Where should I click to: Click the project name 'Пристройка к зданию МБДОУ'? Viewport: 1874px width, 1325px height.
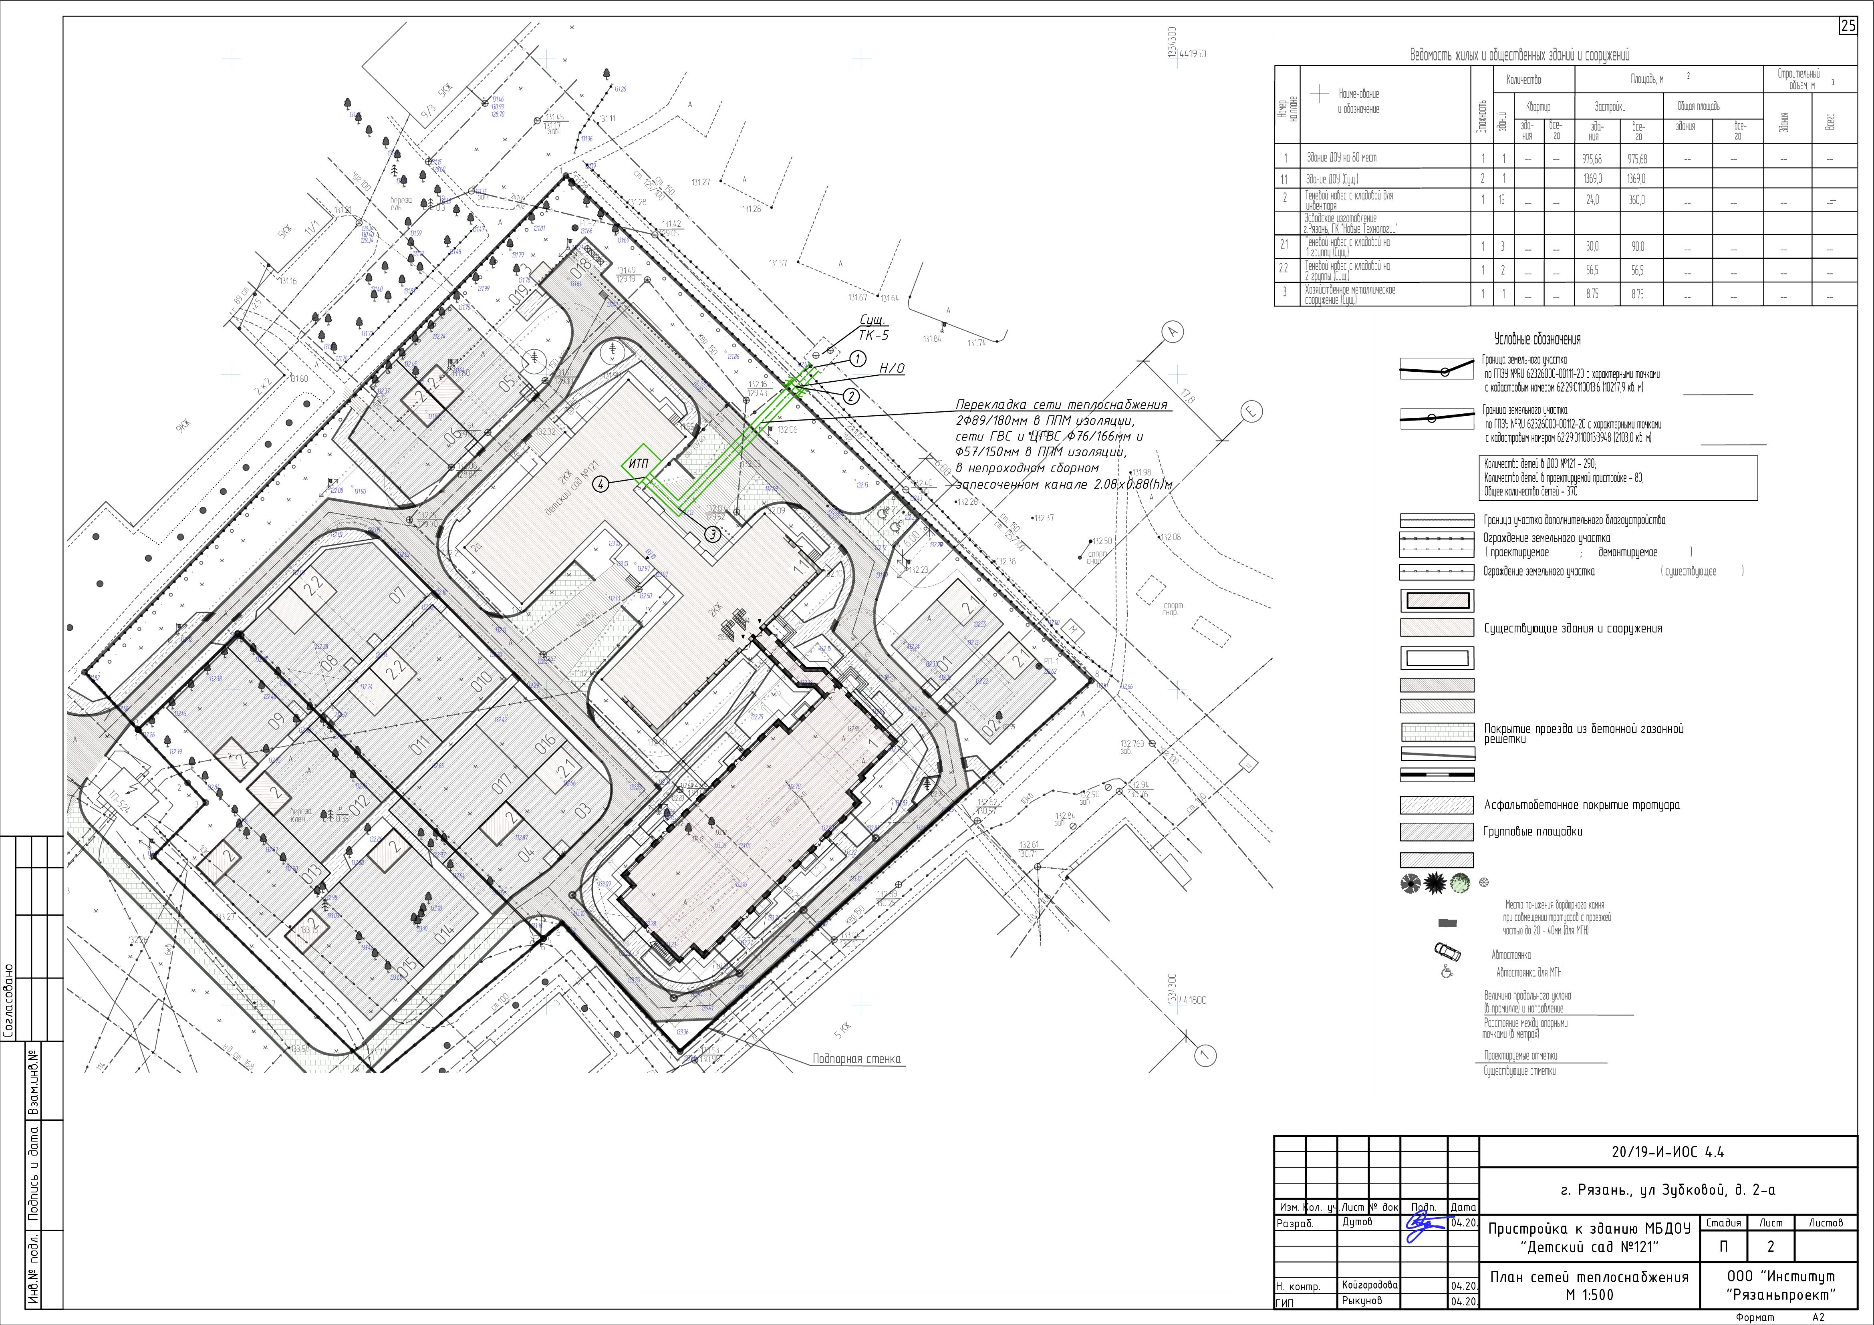pyautogui.click(x=1589, y=1229)
